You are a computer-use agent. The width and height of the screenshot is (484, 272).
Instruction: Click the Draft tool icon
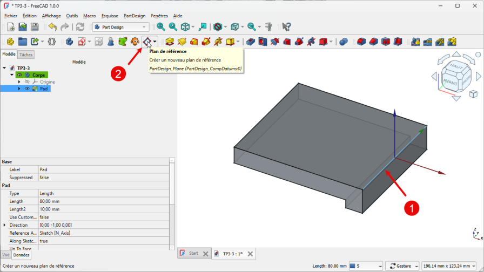click(x=386, y=42)
